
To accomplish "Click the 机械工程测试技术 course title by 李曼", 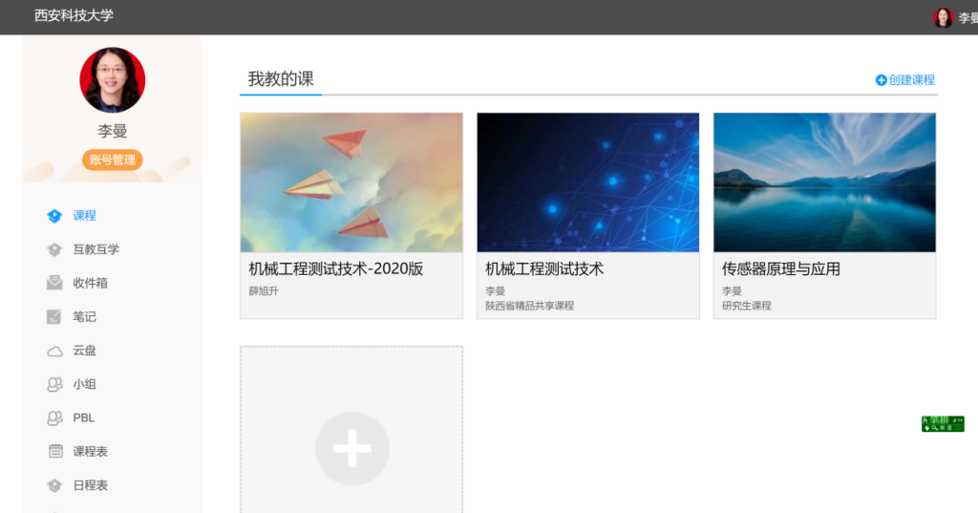I will pyautogui.click(x=544, y=269).
